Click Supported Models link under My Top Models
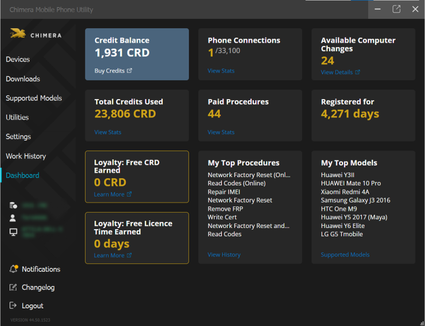Viewport: 425px width, 326px height. (x=345, y=255)
